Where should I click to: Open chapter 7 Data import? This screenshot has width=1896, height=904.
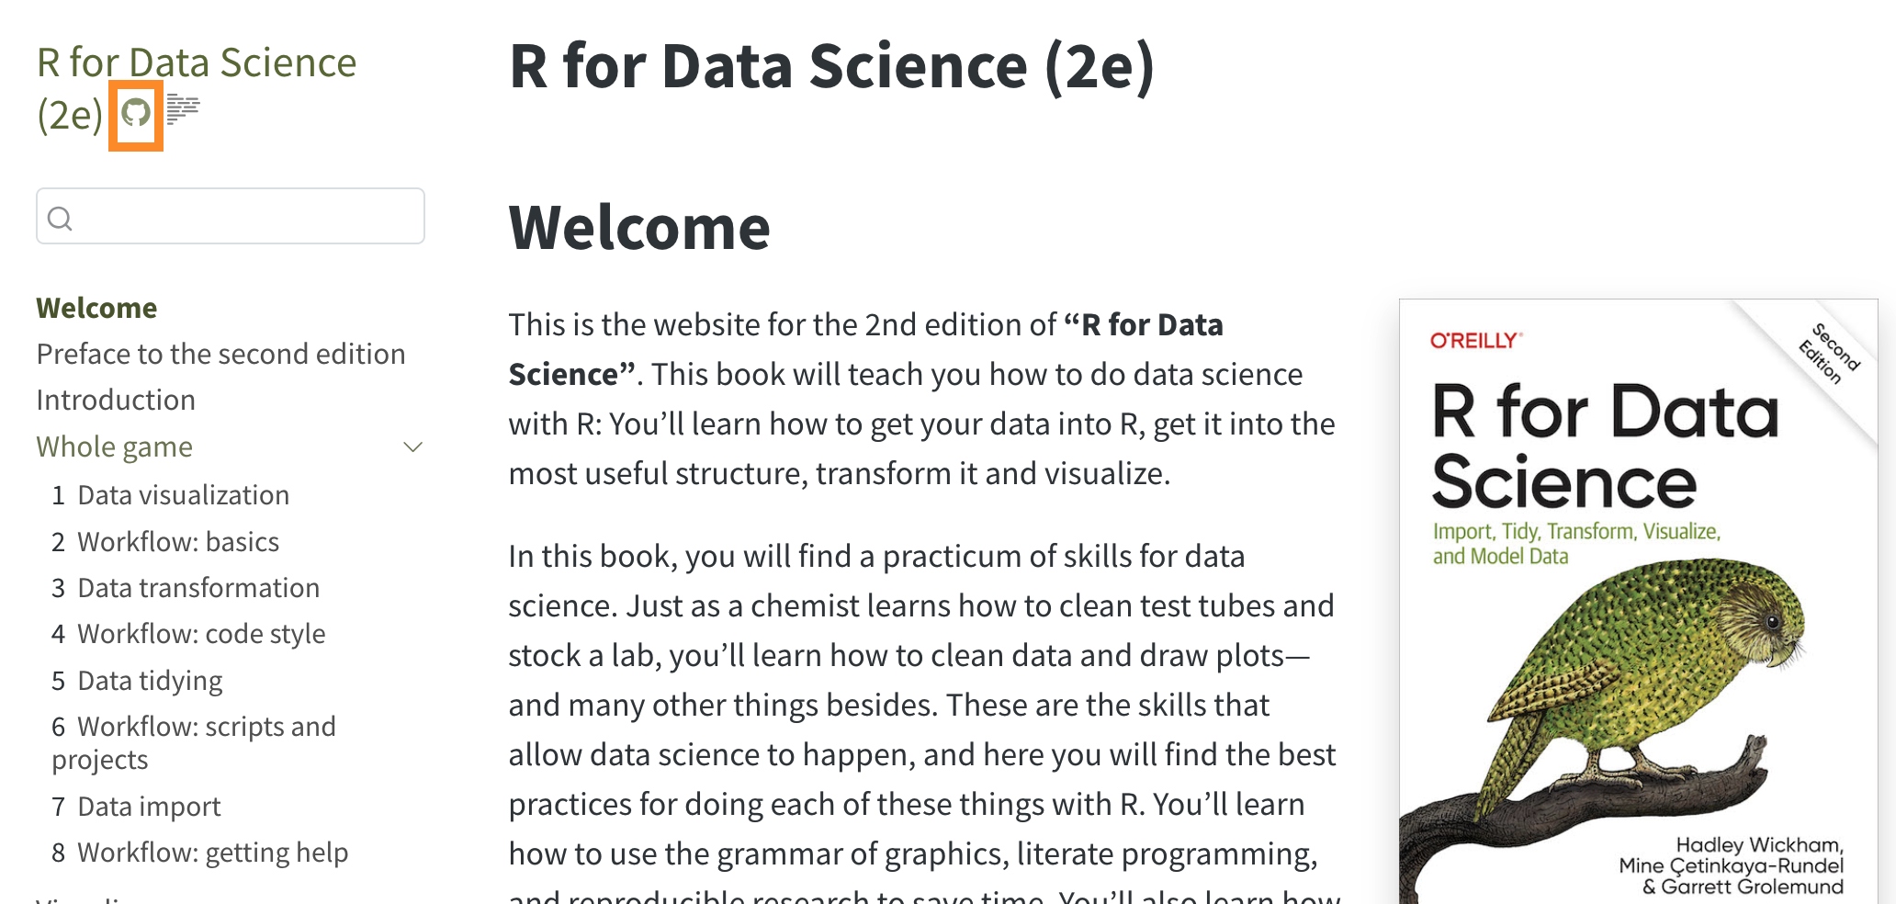coord(149,807)
